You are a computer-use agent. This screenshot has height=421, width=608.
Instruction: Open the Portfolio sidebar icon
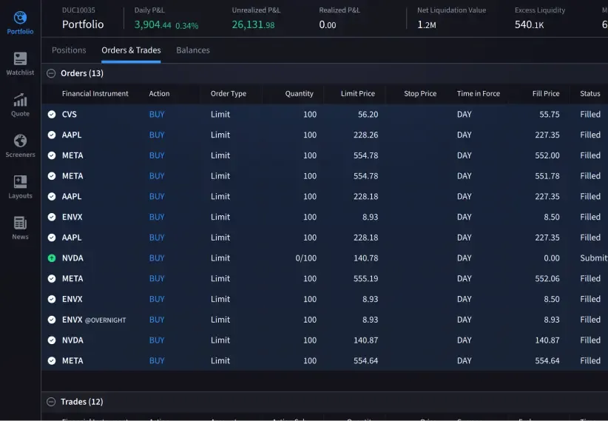[x=20, y=18]
